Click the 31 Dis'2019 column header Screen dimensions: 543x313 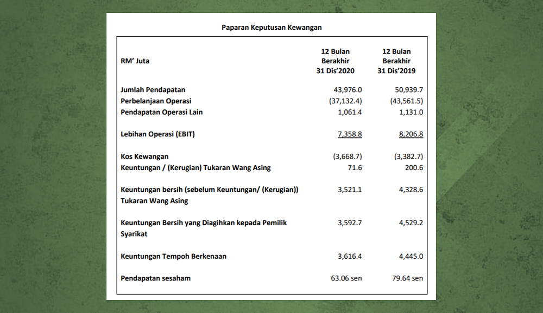[396, 61]
